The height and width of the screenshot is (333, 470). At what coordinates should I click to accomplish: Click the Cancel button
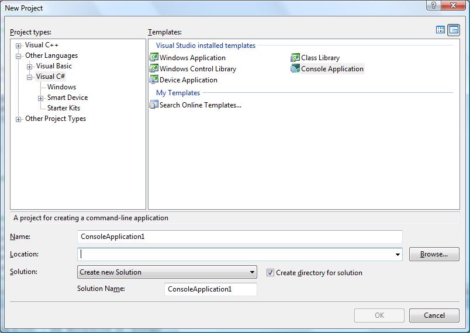(434, 315)
